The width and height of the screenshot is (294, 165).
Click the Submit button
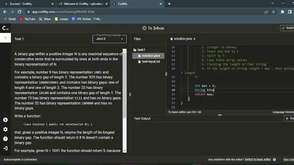(287, 28)
